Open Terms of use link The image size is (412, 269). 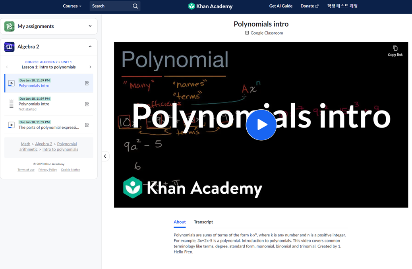pos(26,170)
